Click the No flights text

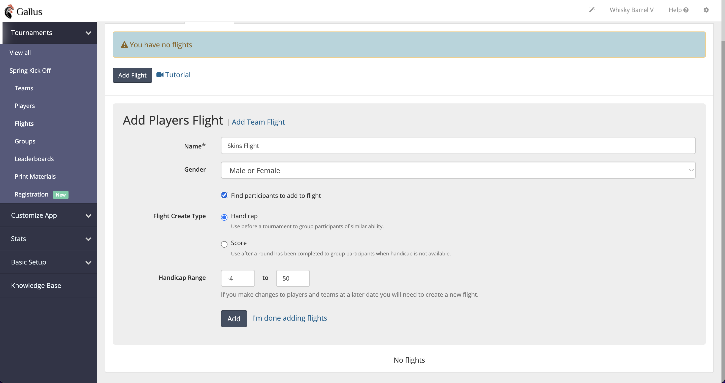click(409, 360)
